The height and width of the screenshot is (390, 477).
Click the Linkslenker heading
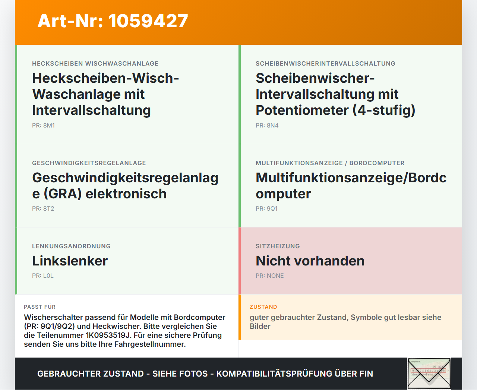70,261
